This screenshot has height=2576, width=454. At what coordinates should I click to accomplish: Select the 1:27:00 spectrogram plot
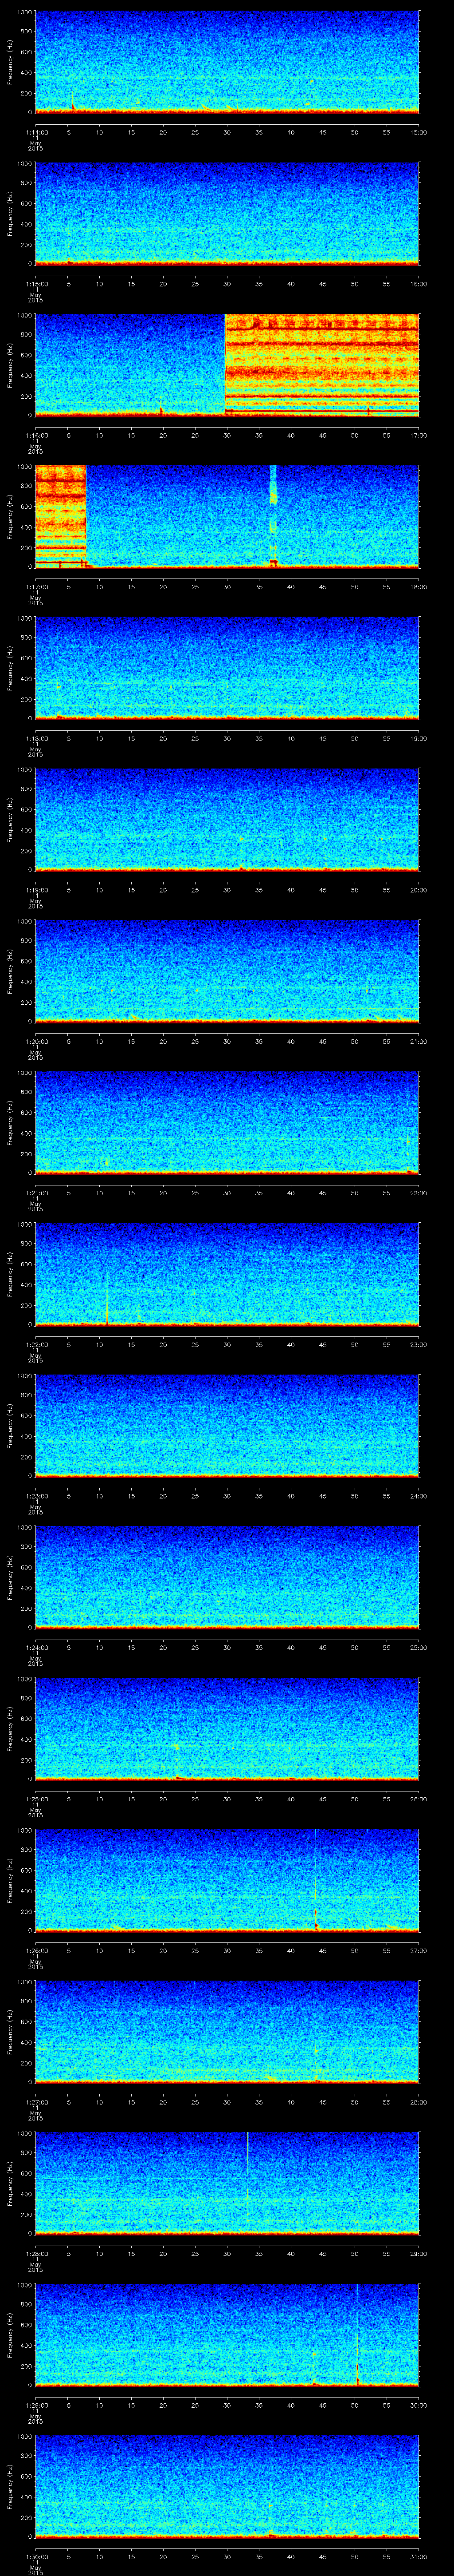point(227,2032)
